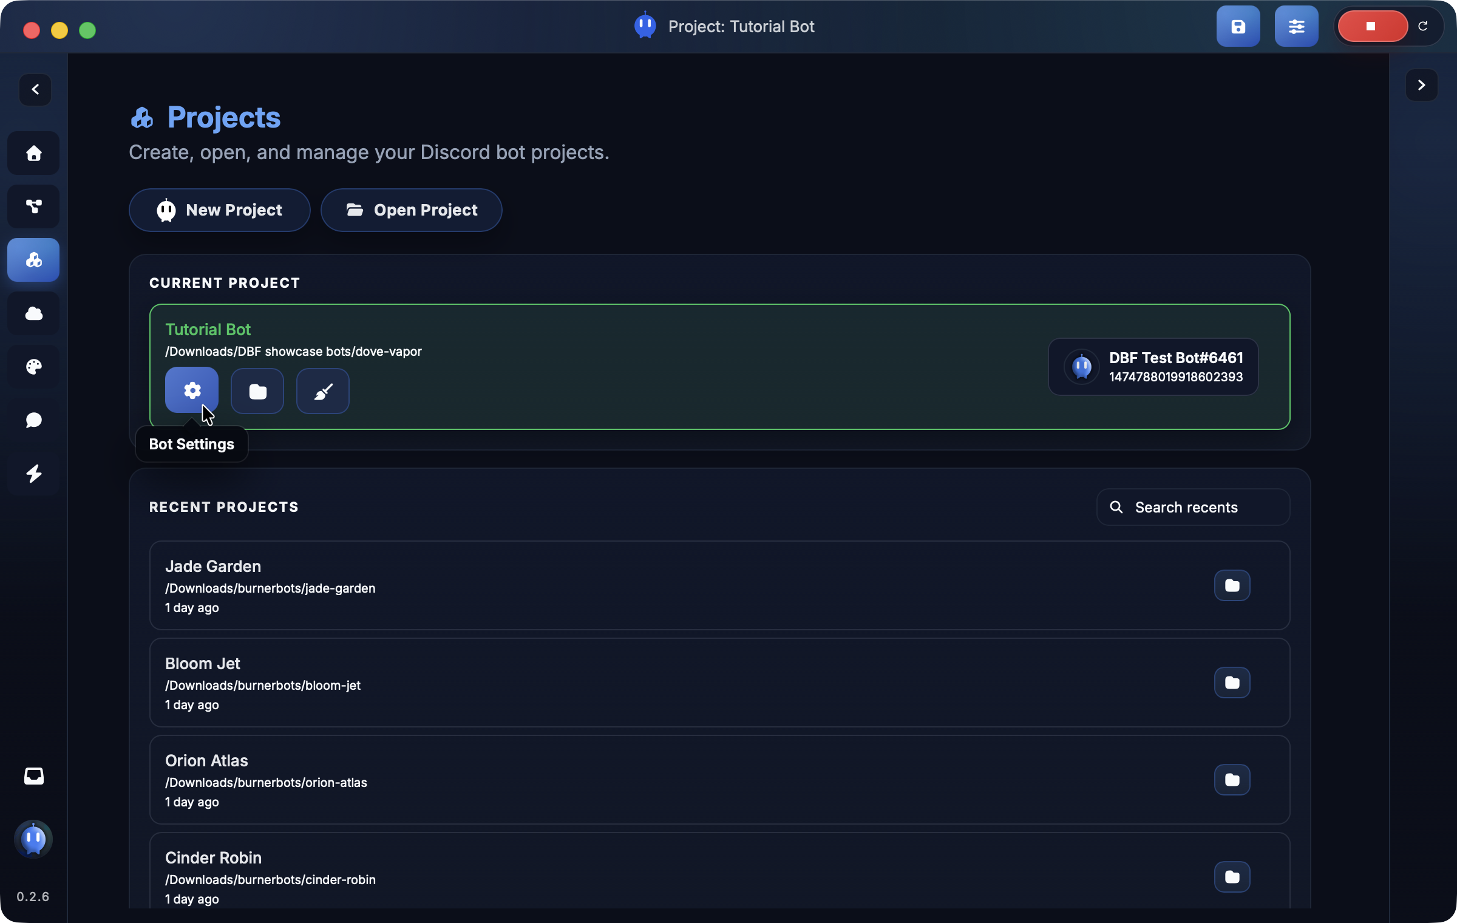The height and width of the screenshot is (923, 1457).
Task: Select the Bloom Jet recent project
Action: point(719,683)
